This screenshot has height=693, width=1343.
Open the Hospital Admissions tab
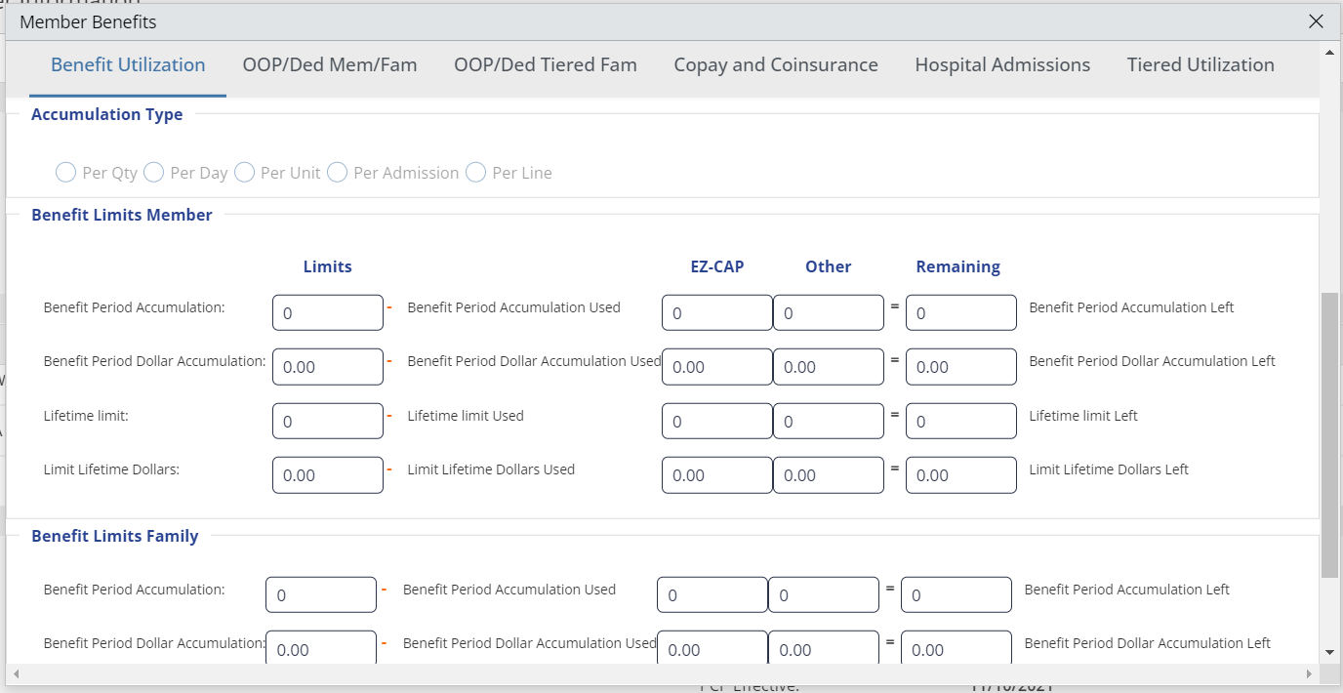(x=1001, y=65)
